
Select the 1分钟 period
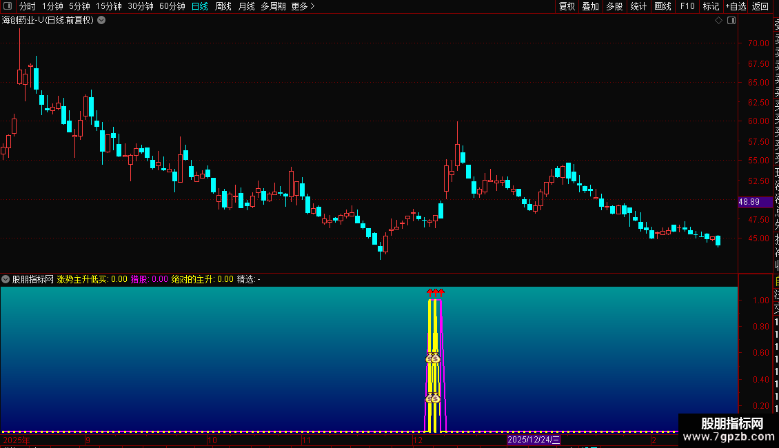52,6
